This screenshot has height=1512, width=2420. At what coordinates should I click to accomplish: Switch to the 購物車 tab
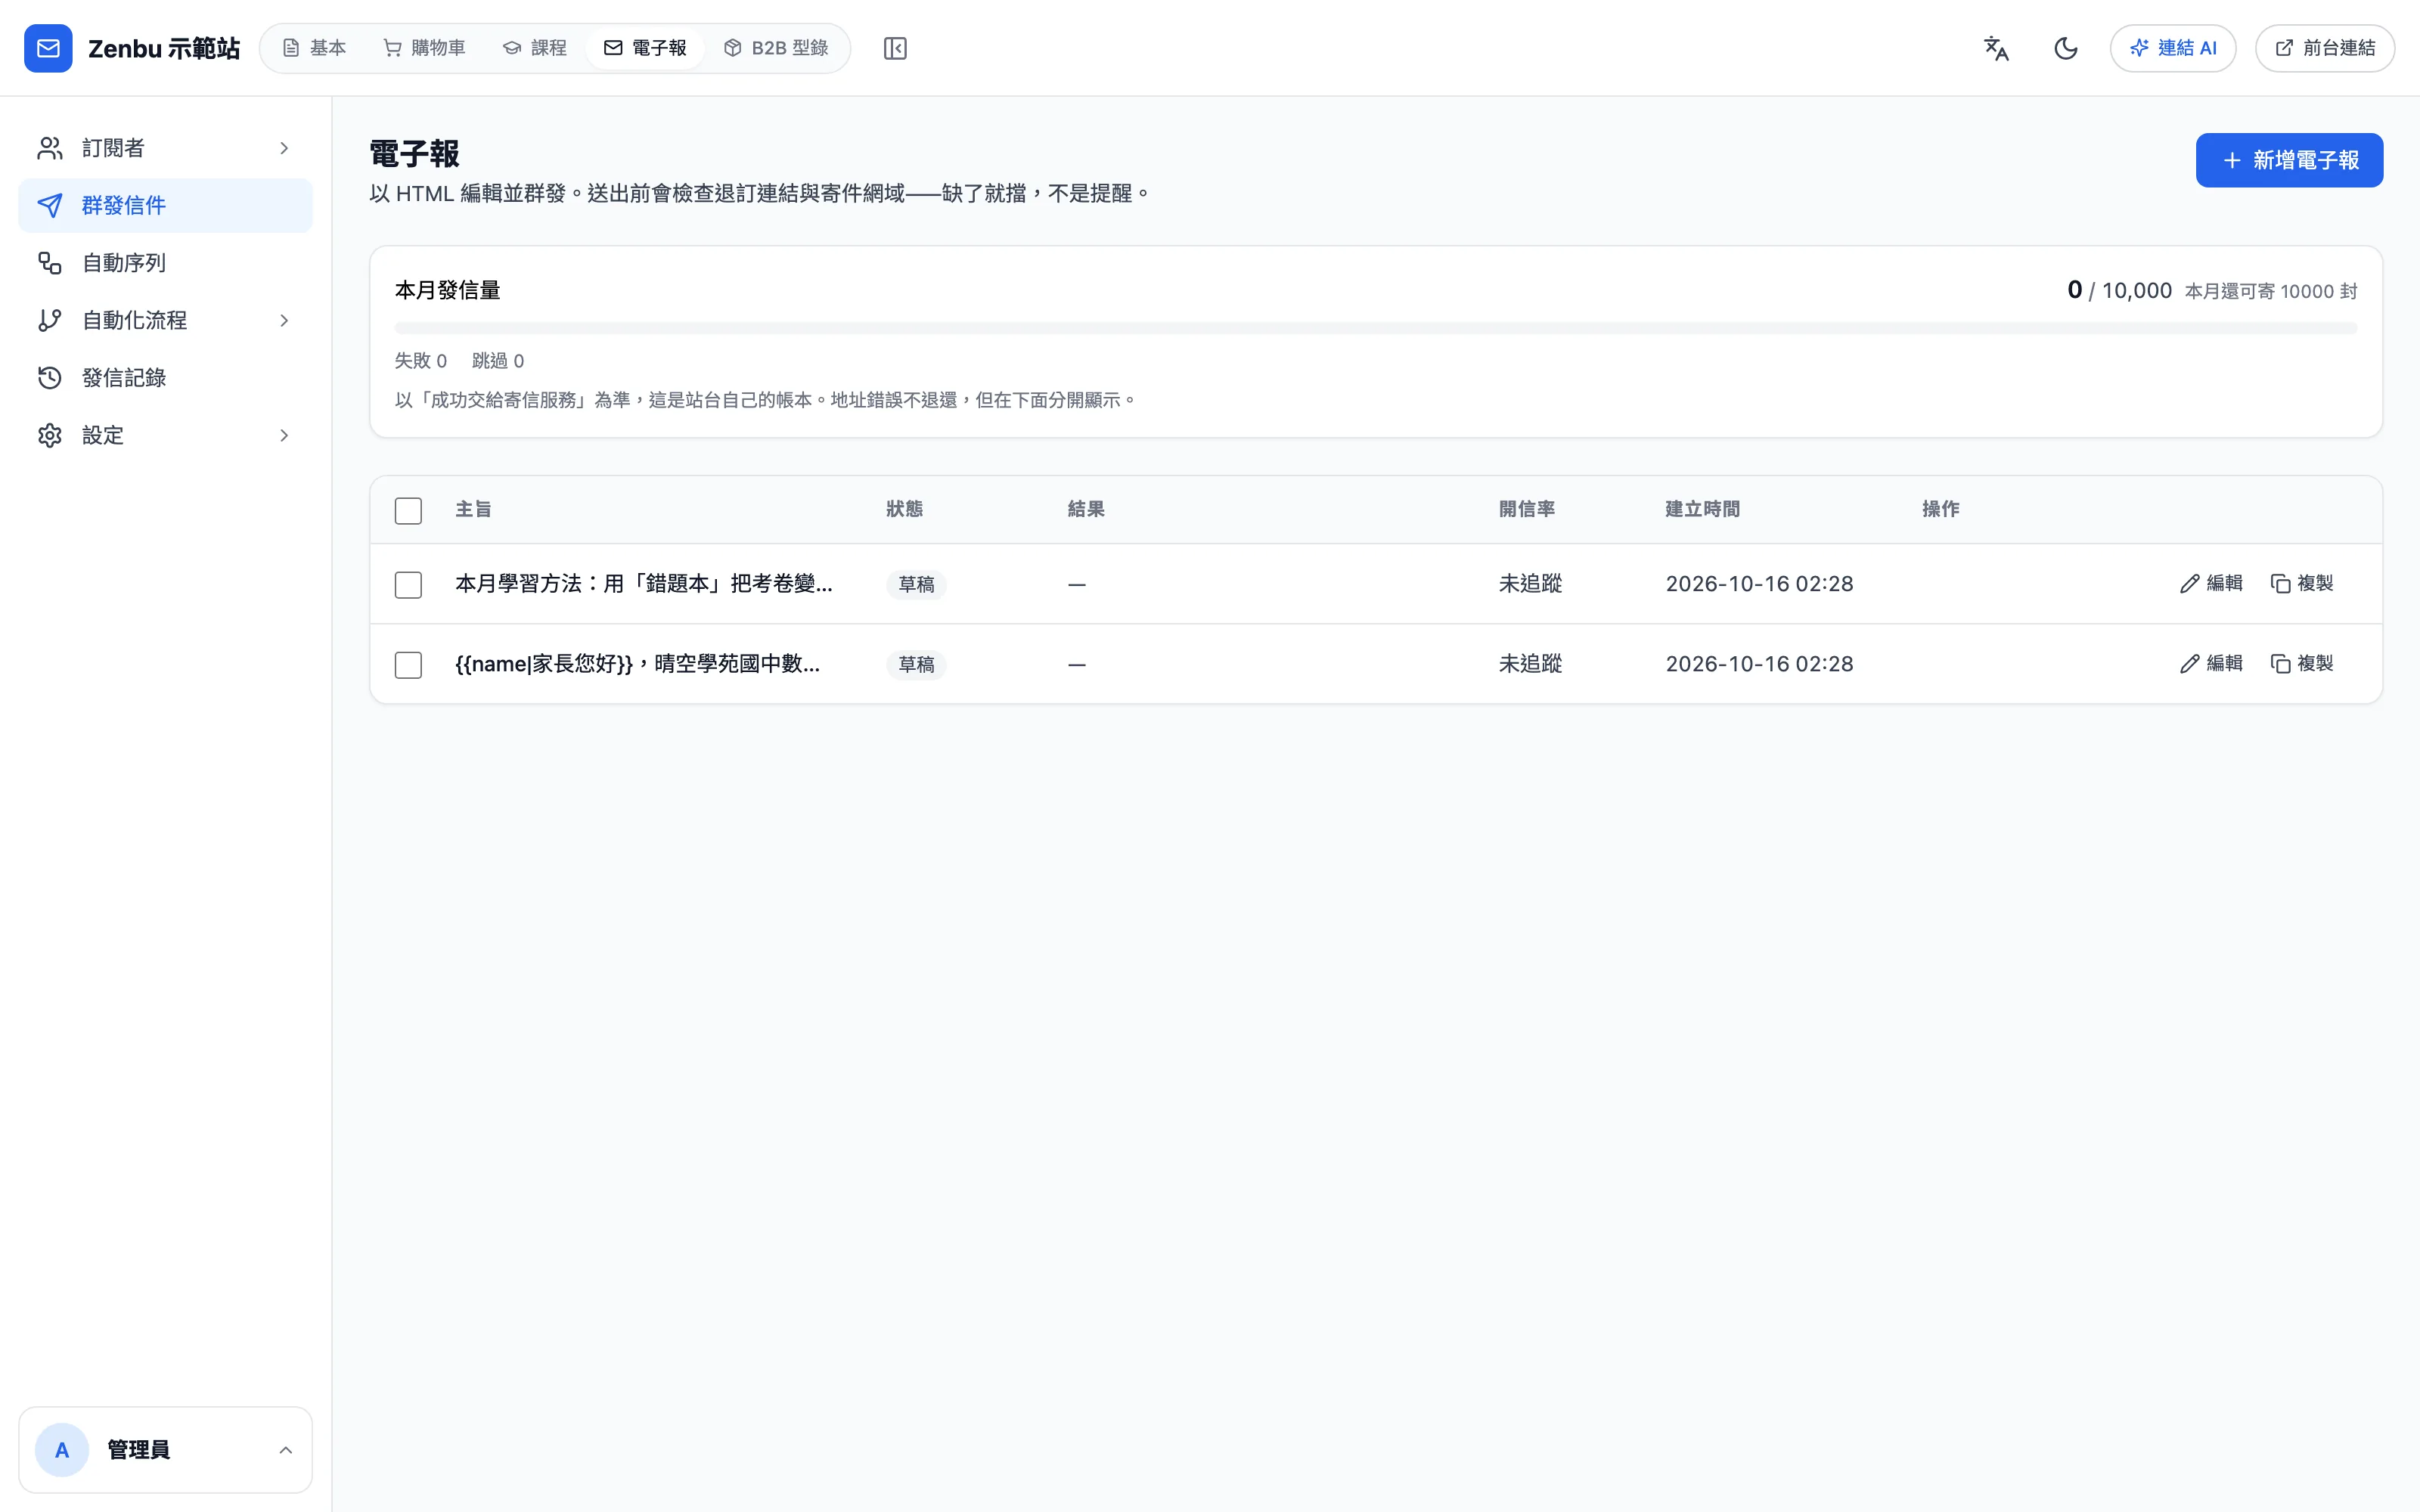click(424, 48)
